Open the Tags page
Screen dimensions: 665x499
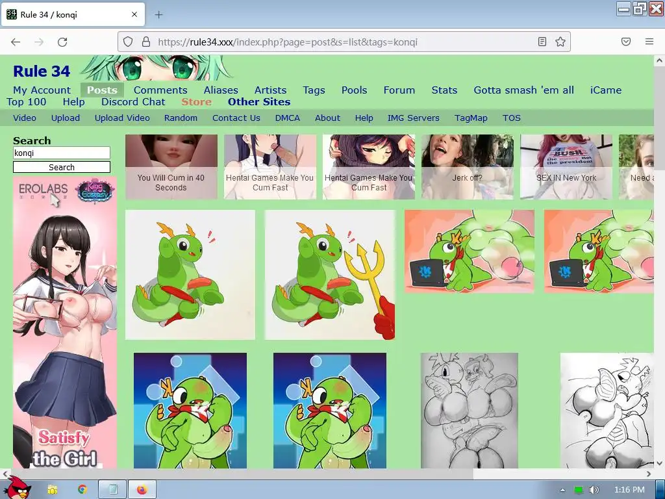point(314,90)
